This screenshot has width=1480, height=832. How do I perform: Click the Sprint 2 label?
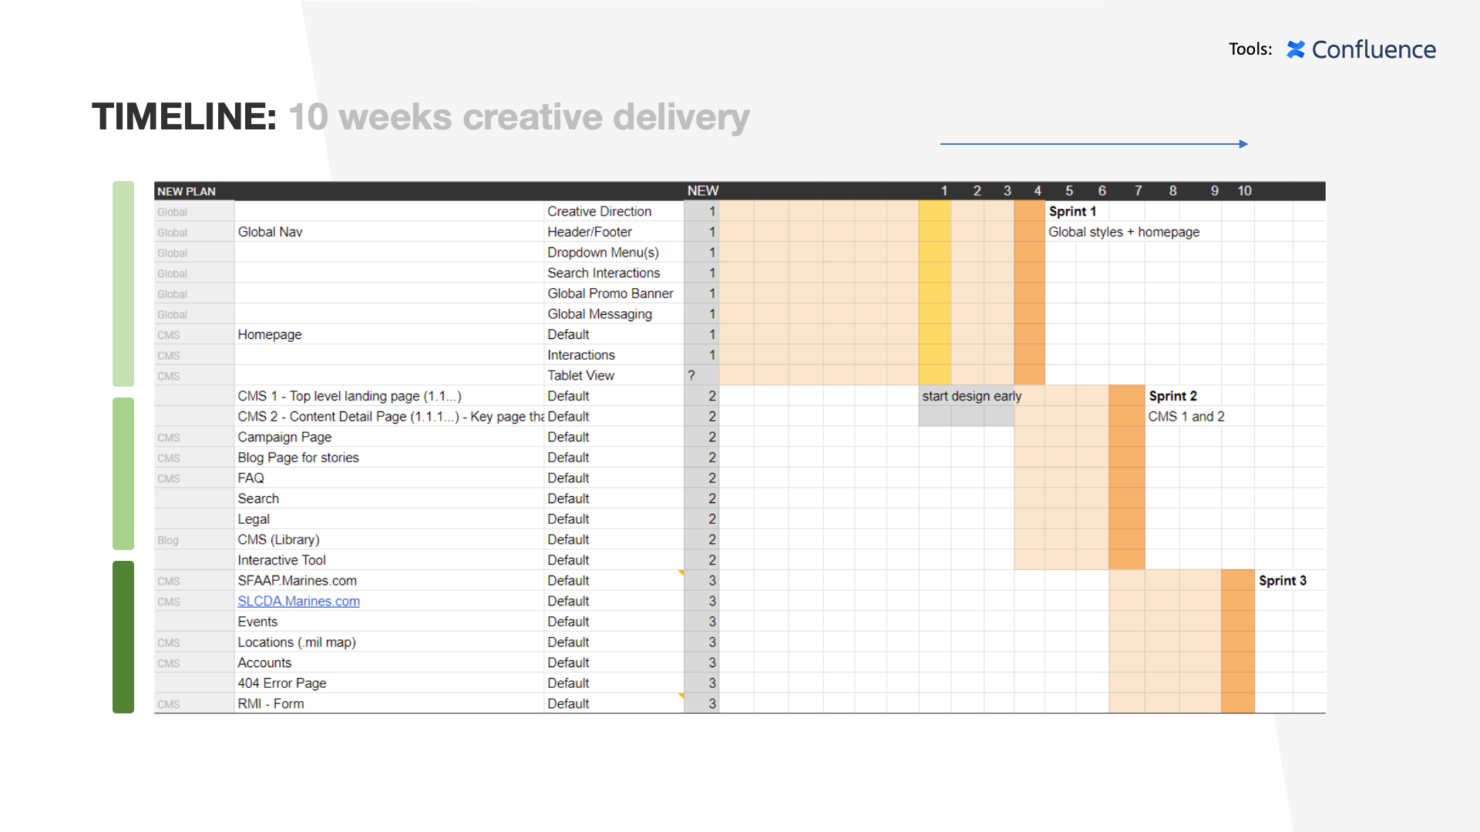[x=1172, y=396]
